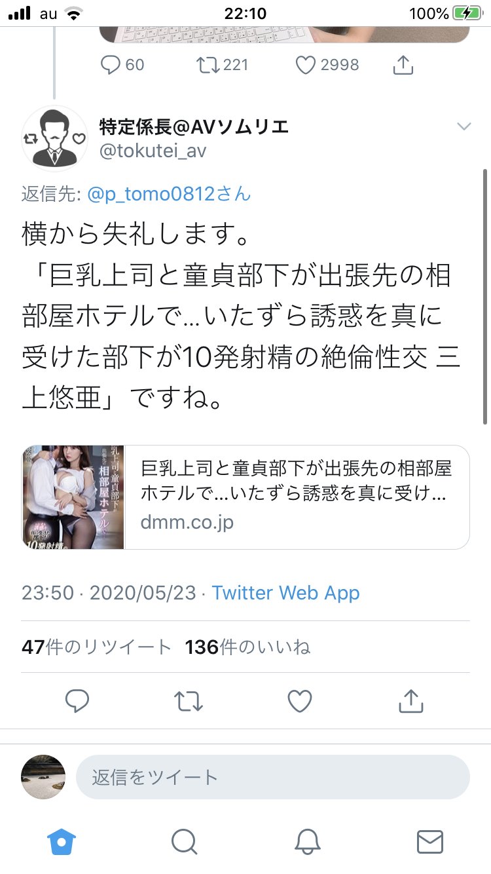View the 47件のリツイート list

coord(96,647)
